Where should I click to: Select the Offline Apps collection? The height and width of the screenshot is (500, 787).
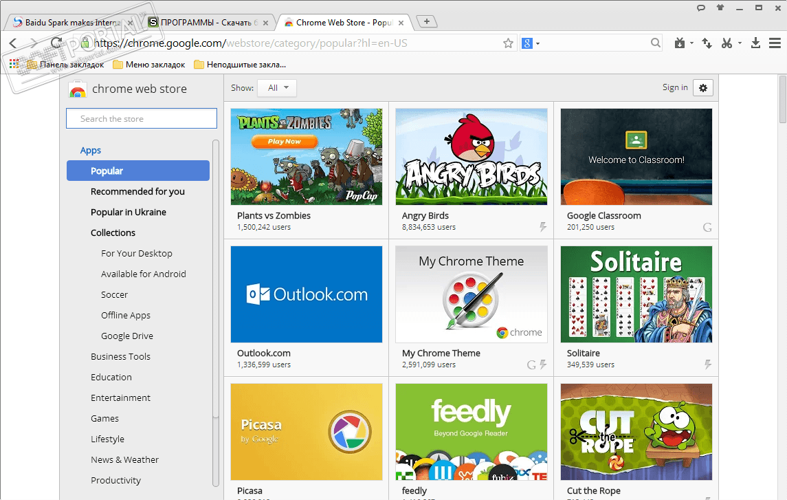pyautogui.click(x=126, y=315)
